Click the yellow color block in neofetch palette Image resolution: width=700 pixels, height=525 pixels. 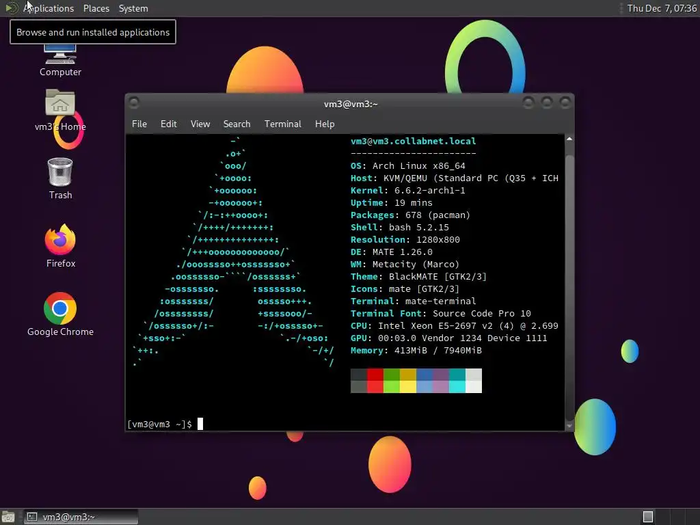pos(407,387)
